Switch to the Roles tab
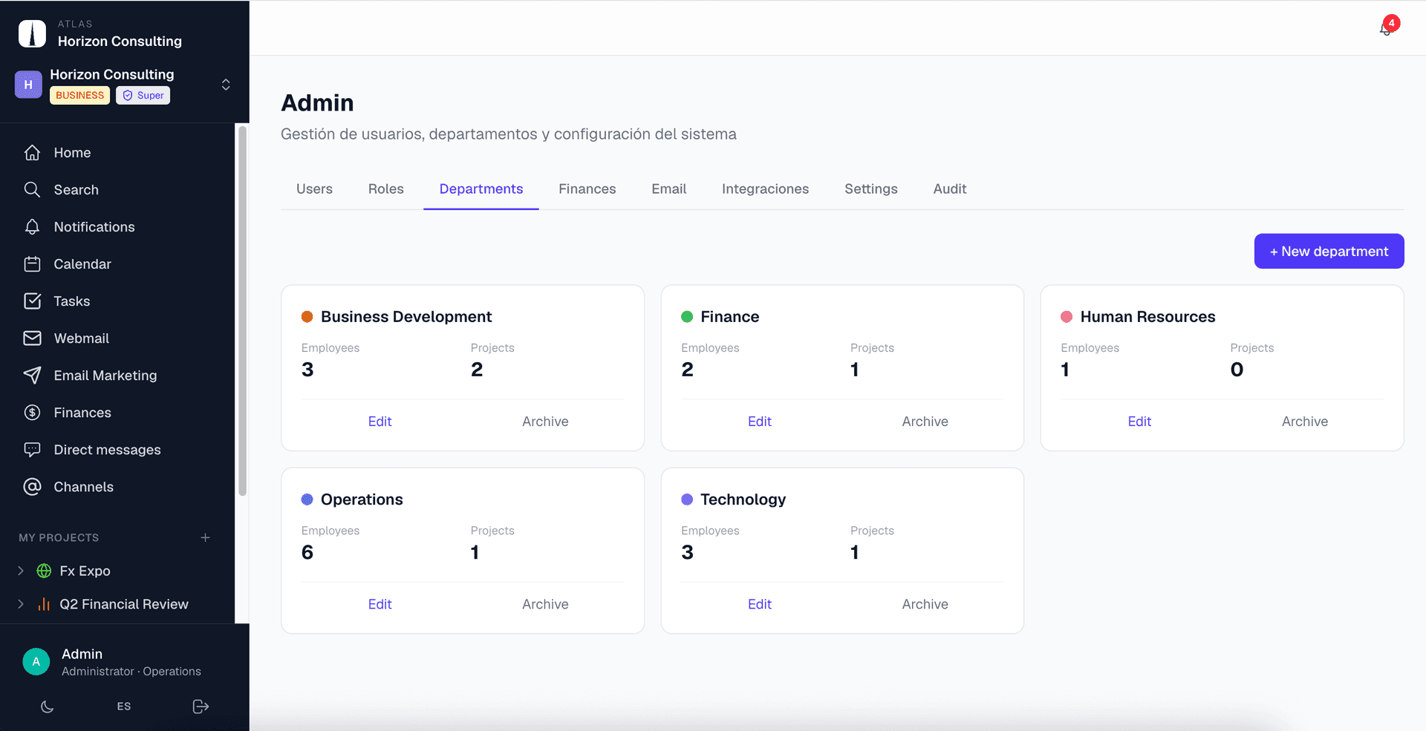1426x731 pixels. coord(385,189)
